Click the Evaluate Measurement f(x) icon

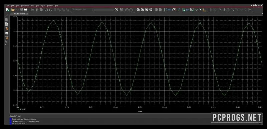[x=188, y=10]
